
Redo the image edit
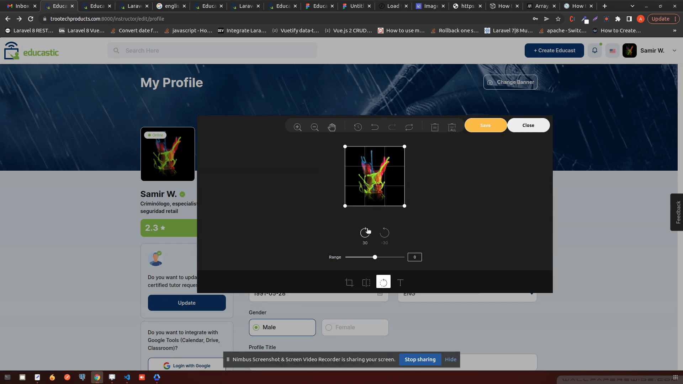(x=392, y=127)
